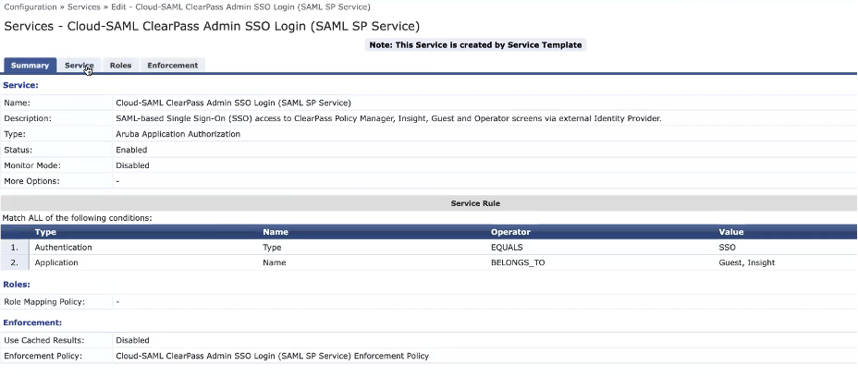
Task: Click the BELONGS_TO operator cell
Action: 518,262
